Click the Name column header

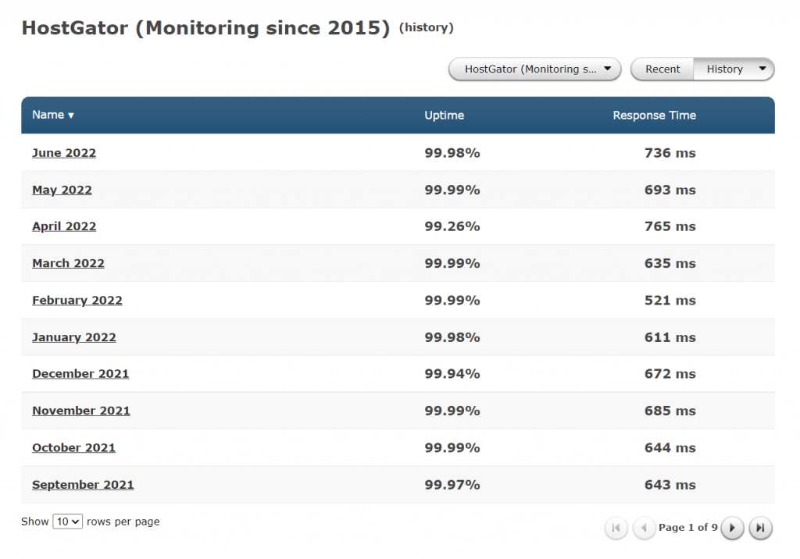[x=48, y=115]
